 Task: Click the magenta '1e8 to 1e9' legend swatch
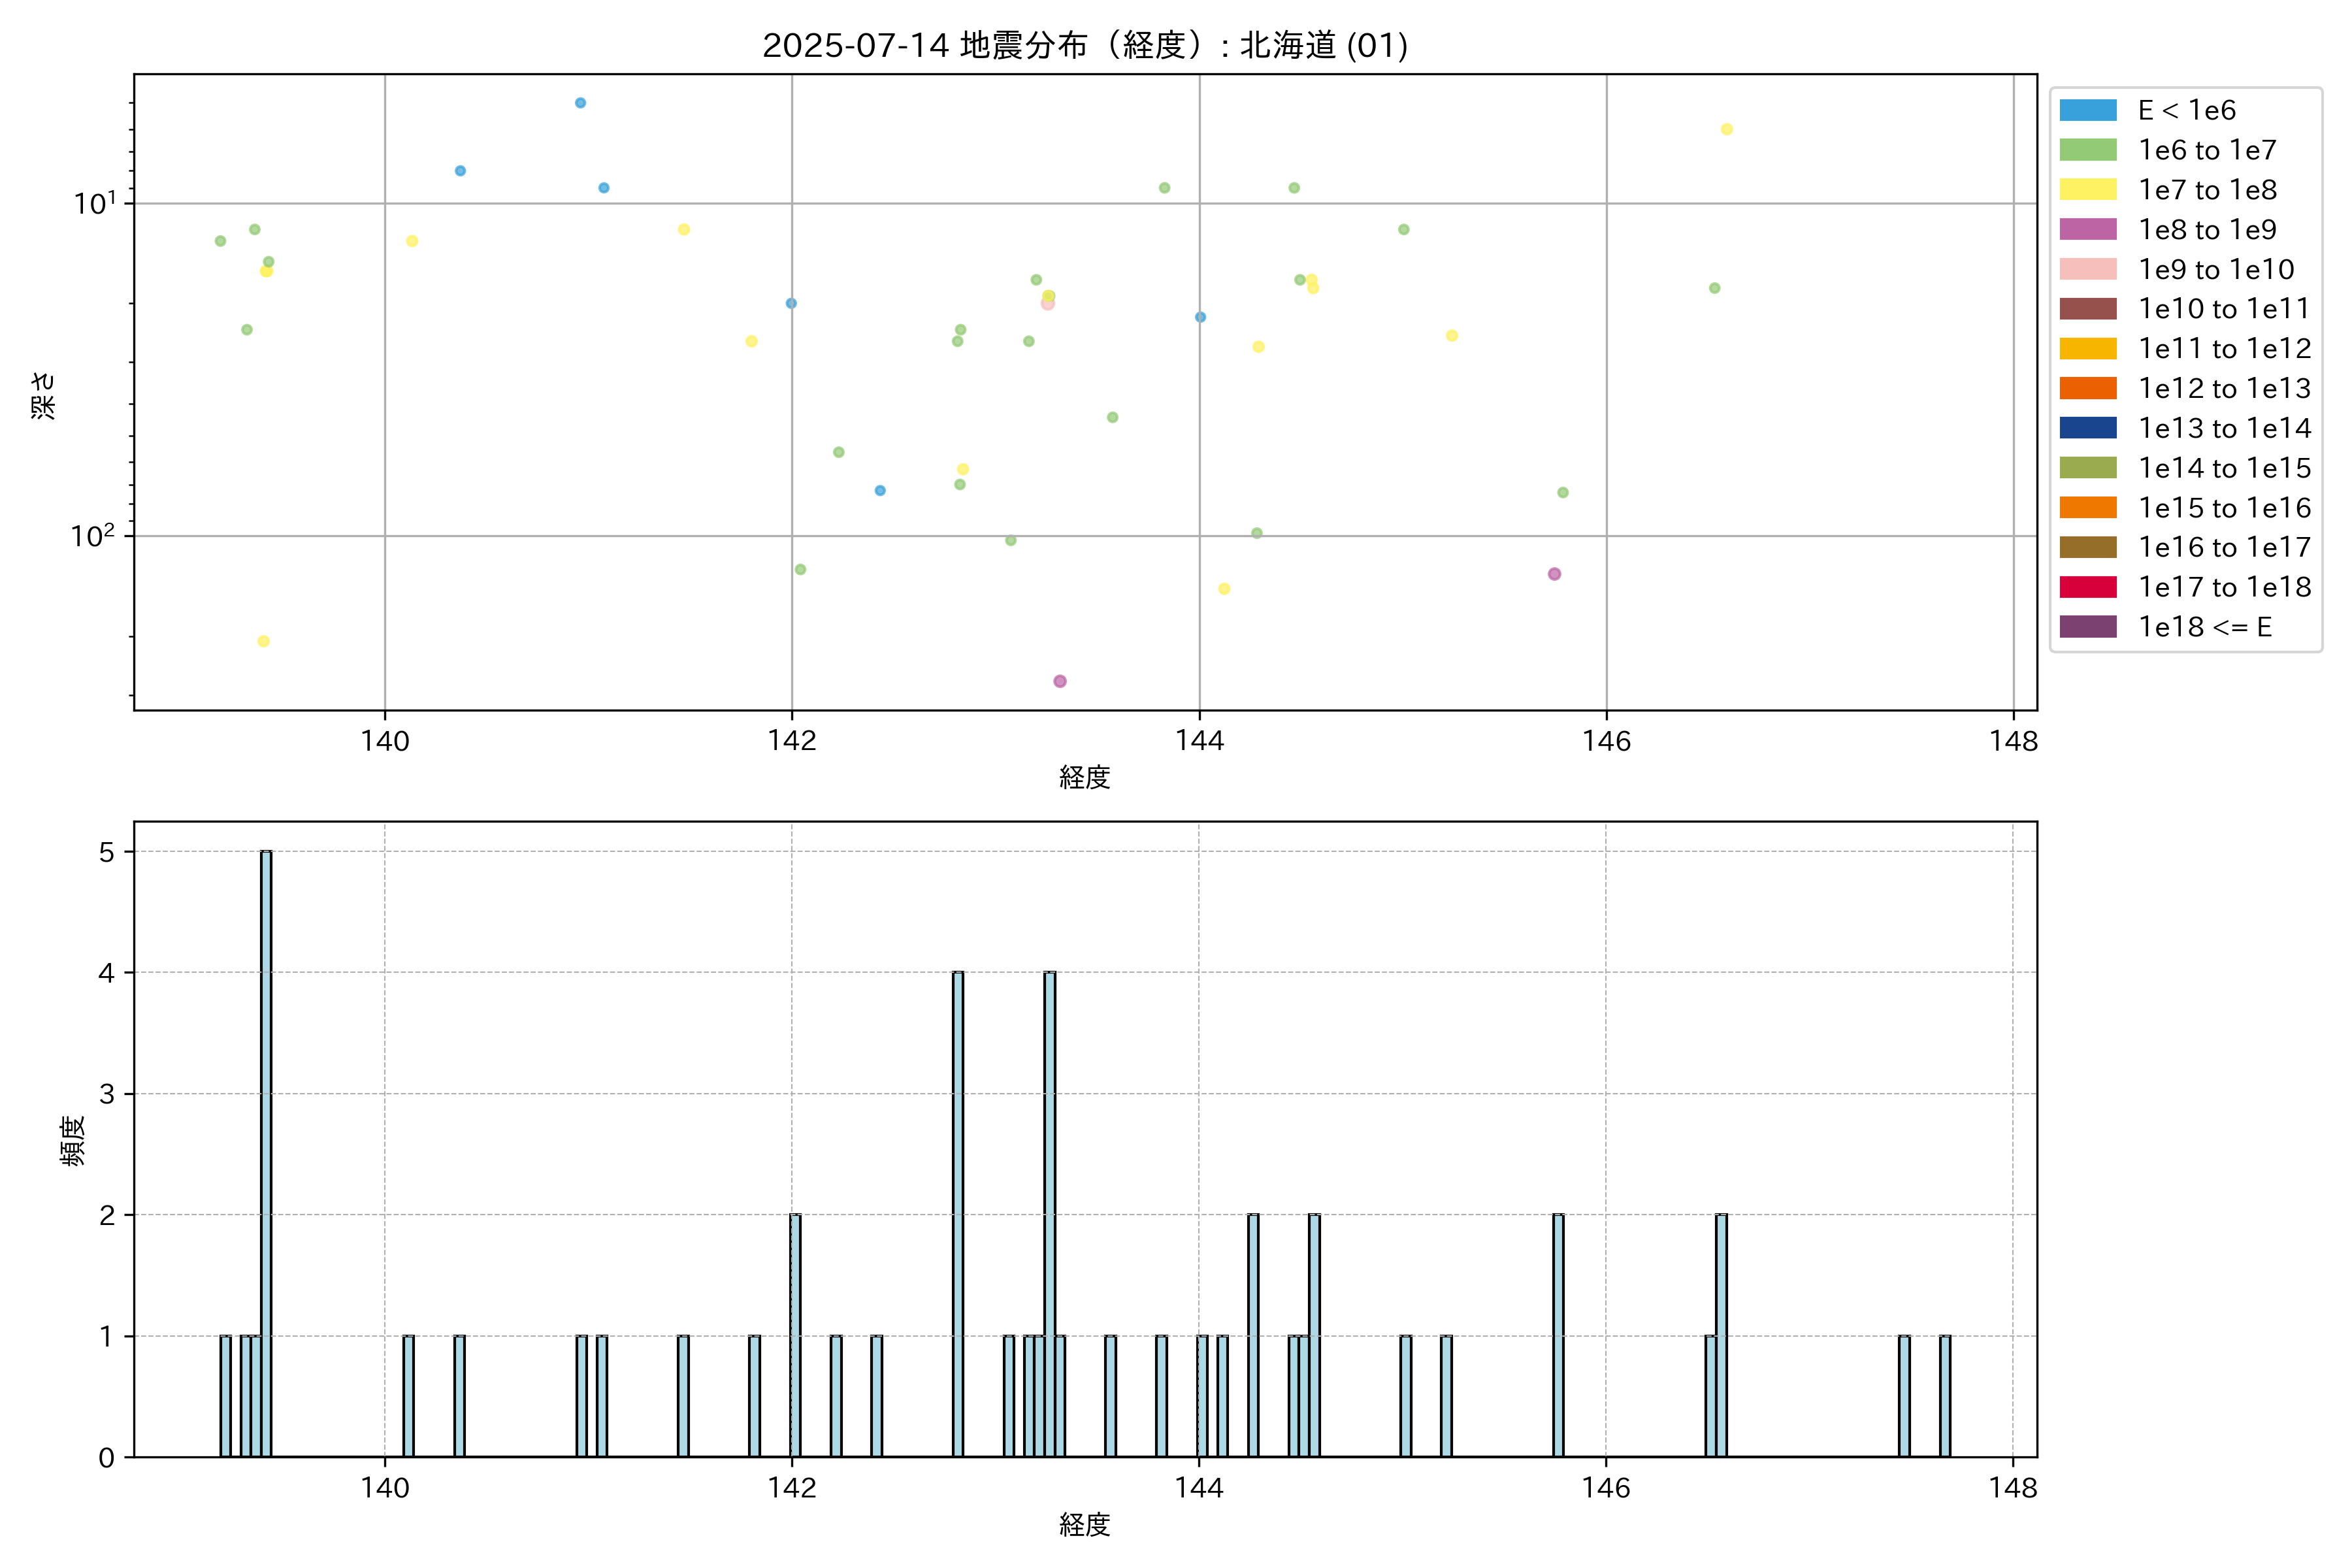2088,229
